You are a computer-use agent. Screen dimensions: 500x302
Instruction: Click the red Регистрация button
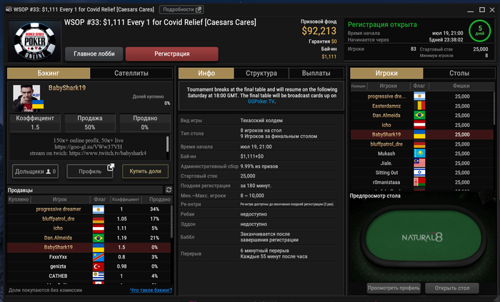click(172, 54)
